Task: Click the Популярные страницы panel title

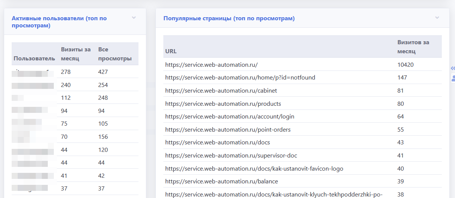Action: [229, 18]
